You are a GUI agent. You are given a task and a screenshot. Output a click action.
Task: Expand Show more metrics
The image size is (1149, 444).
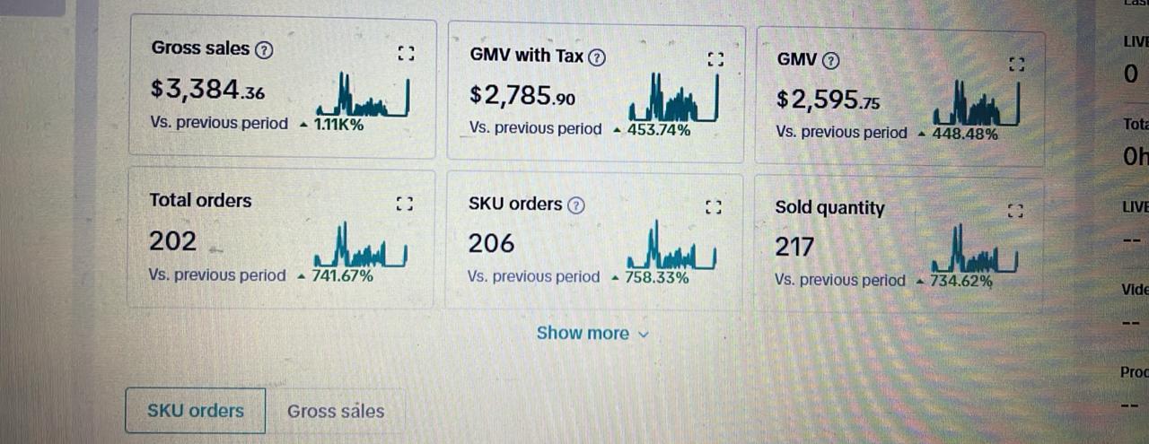pos(592,334)
